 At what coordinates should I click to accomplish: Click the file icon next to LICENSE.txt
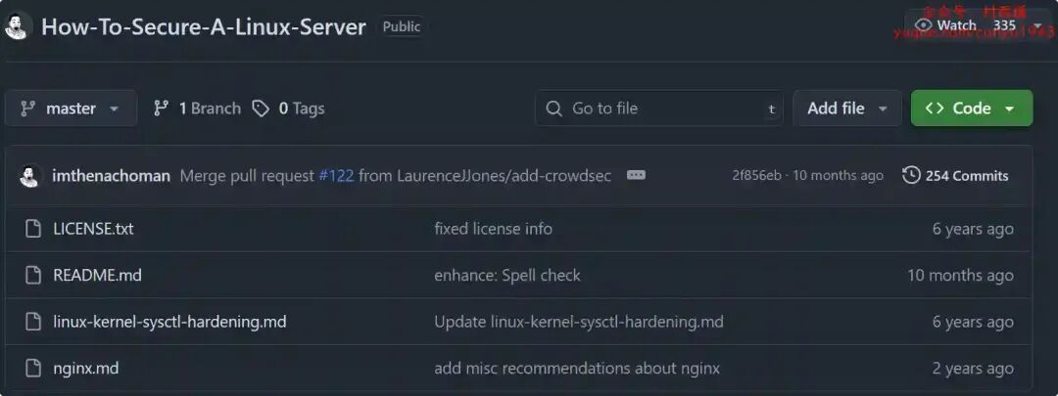33,229
